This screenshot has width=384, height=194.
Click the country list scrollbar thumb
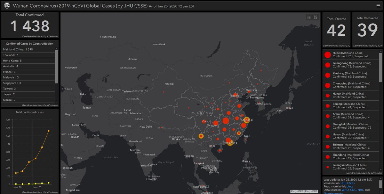57,66
